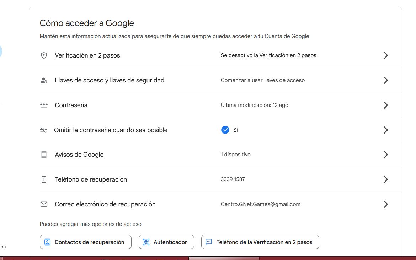416x260 pixels.
Task: Click Comenzar a usar llaves de acceso
Action: click(x=262, y=80)
